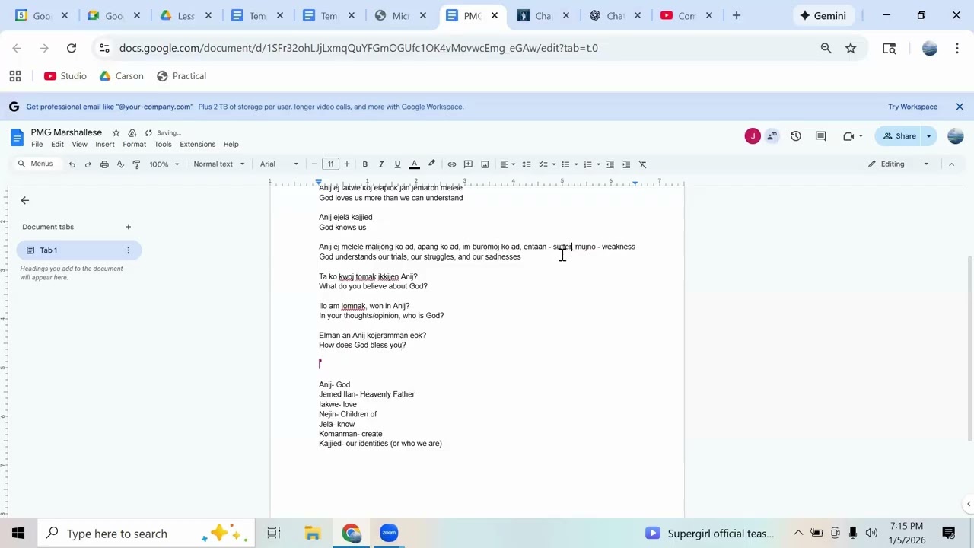Decrease font size with minus button
974x548 pixels.
coord(314,164)
